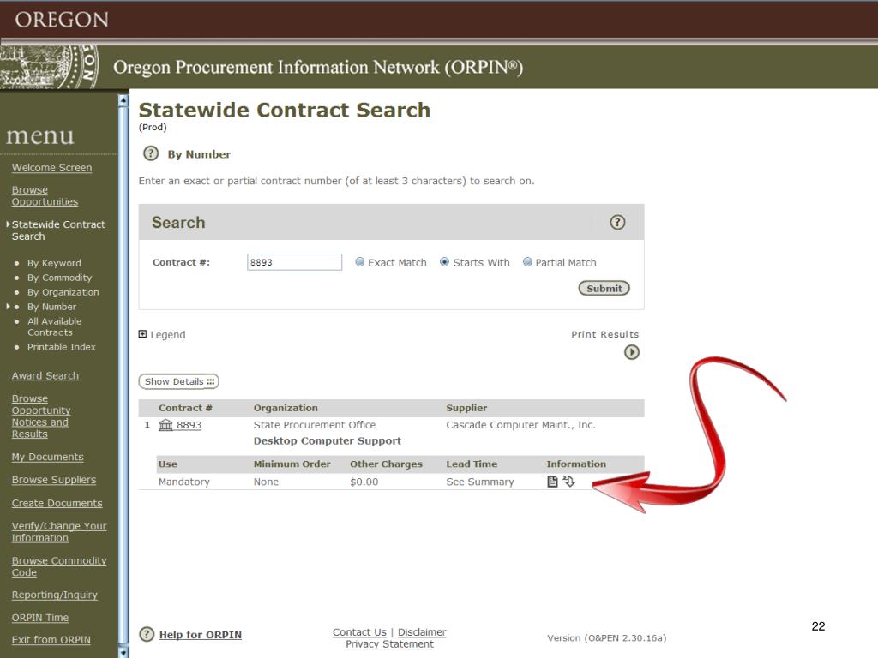Choose By Number search option
This screenshot has width=878, height=658.
[52, 307]
